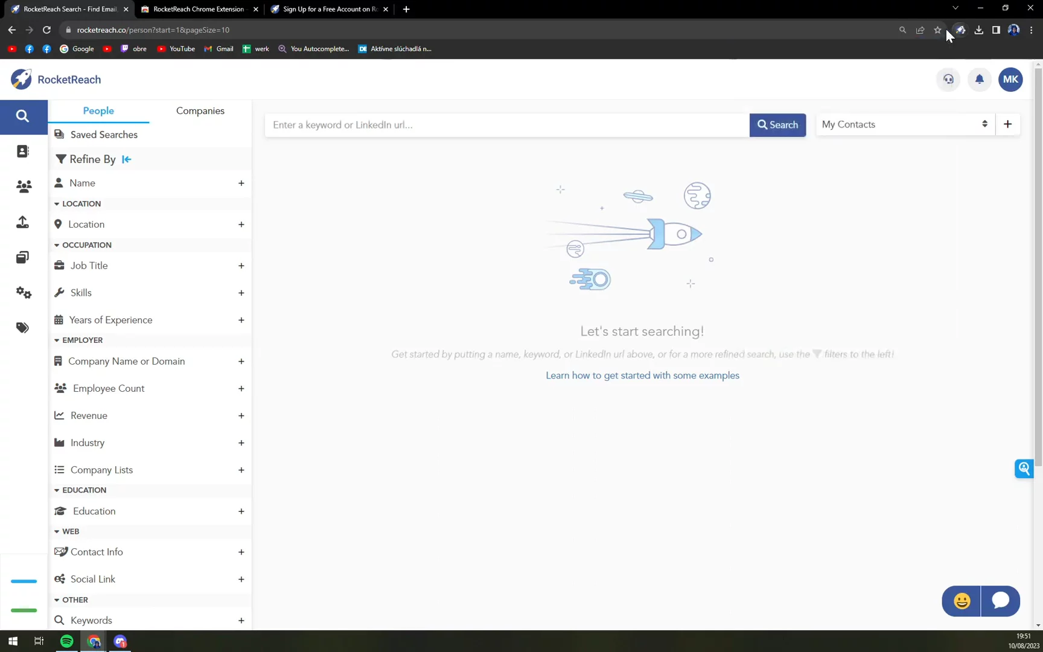This screenshot has width=1043, height=652.
Task: Click the tags icon in left sidebar
Action: point(23,328)
